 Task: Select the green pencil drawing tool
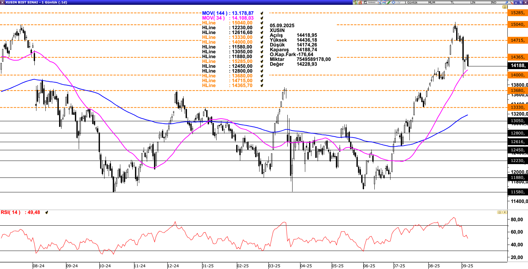point(388,2)
